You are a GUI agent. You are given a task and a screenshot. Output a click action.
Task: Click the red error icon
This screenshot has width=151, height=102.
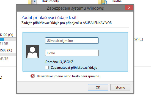[33, 76]
